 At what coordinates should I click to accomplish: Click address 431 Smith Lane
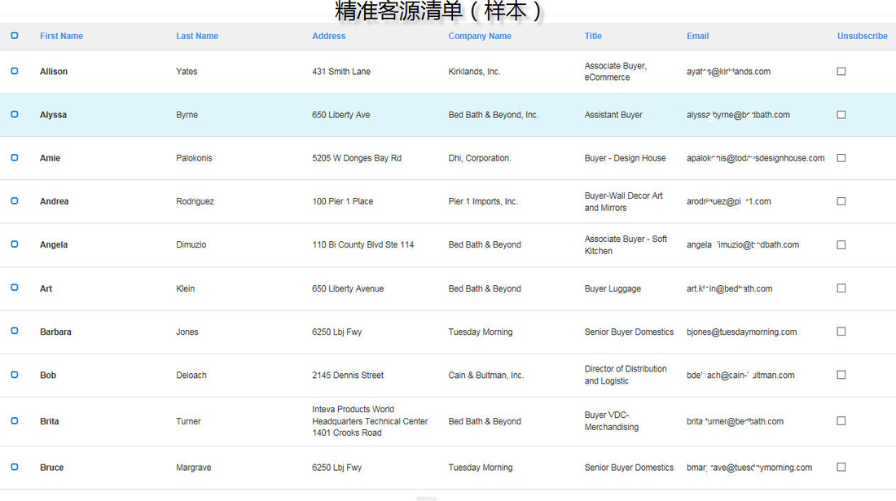(341, 72)
